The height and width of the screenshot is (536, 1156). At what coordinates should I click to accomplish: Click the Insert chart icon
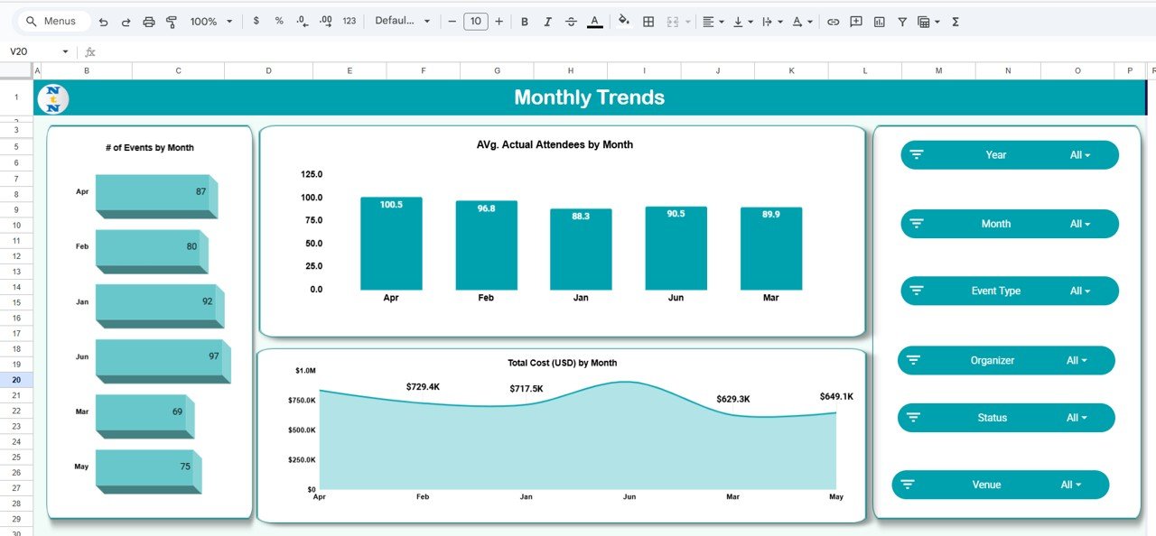(x=880, y=22)
